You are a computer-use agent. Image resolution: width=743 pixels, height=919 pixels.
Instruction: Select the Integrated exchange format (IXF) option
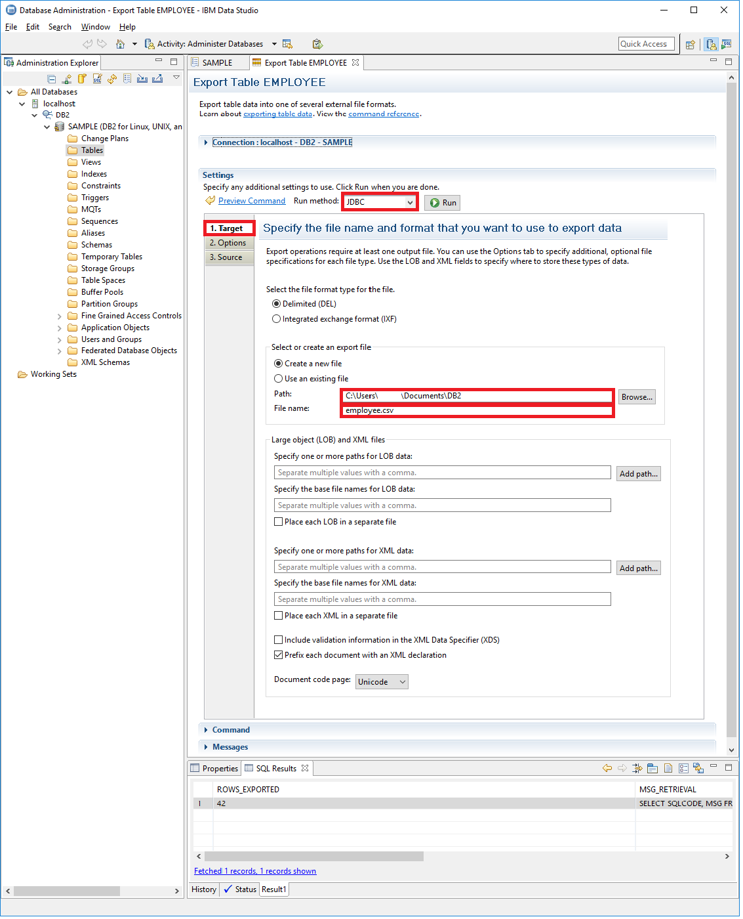pos(277,318)
